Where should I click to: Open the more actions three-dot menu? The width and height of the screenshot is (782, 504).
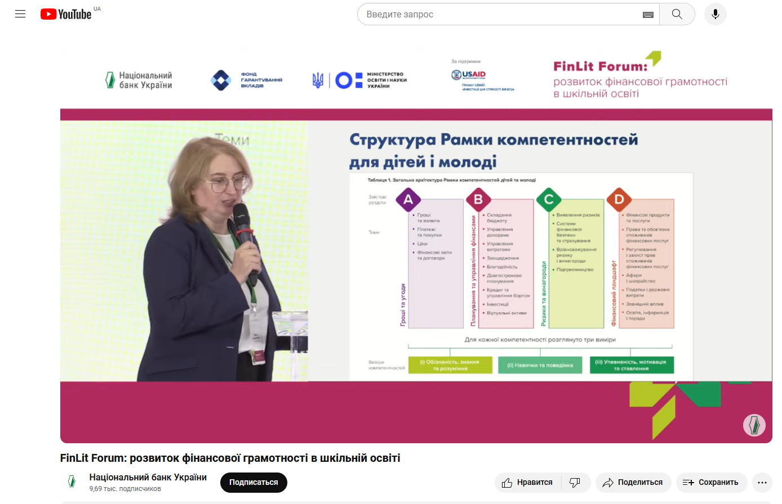pos(762,483)
